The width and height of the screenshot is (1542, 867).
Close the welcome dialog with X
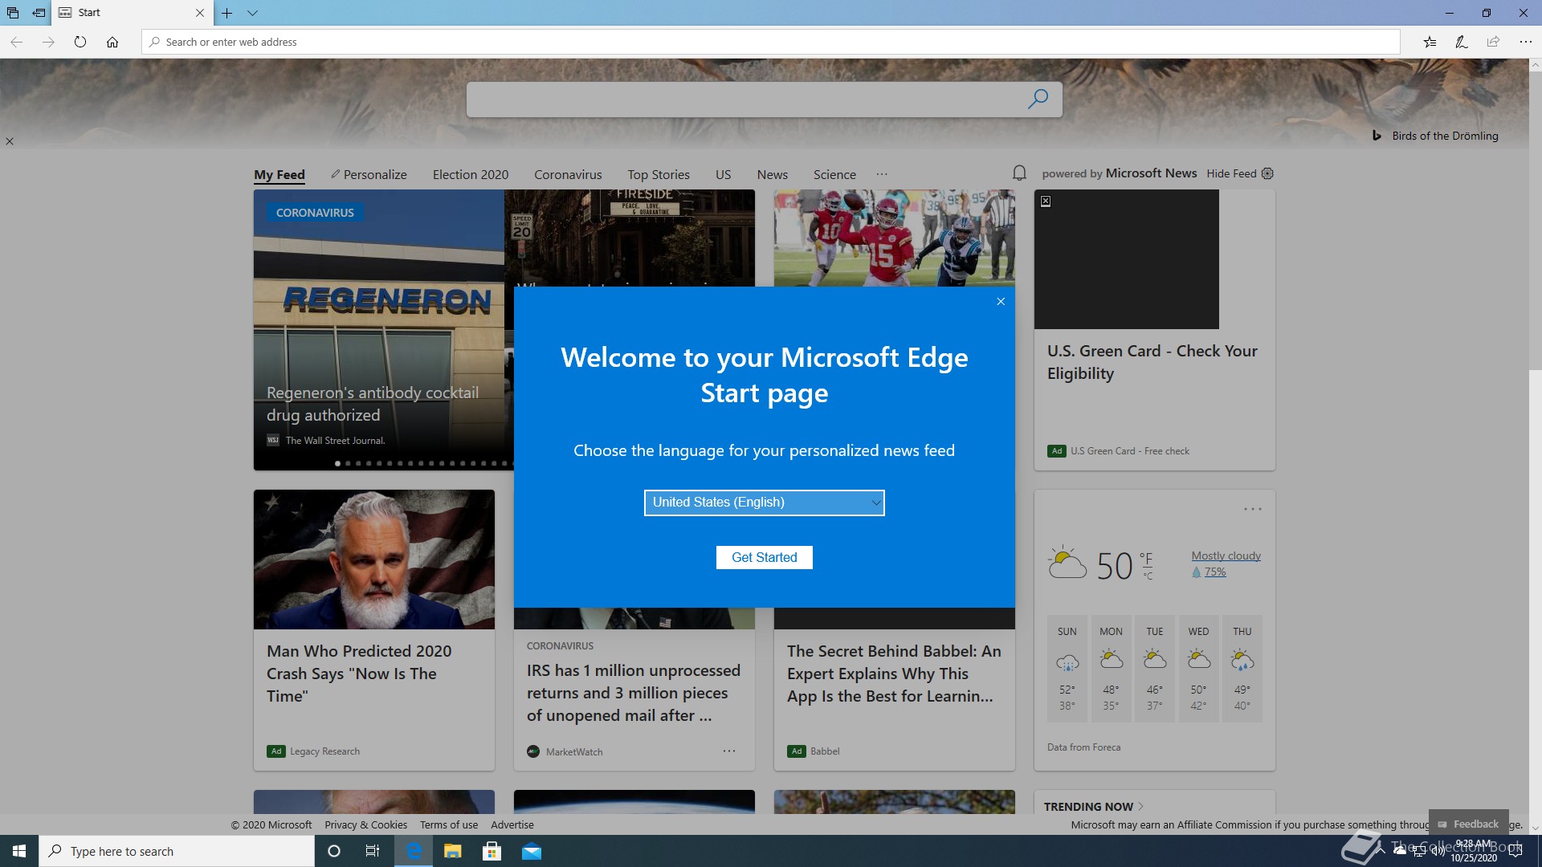click(x=1001, y=302)
